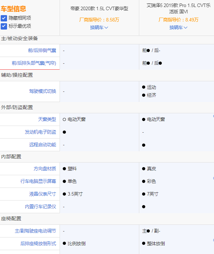The height and width of the screenshot is (254, 214).
Task: Toggle the 标示最优项 checkbox
Action: point(4,26)
